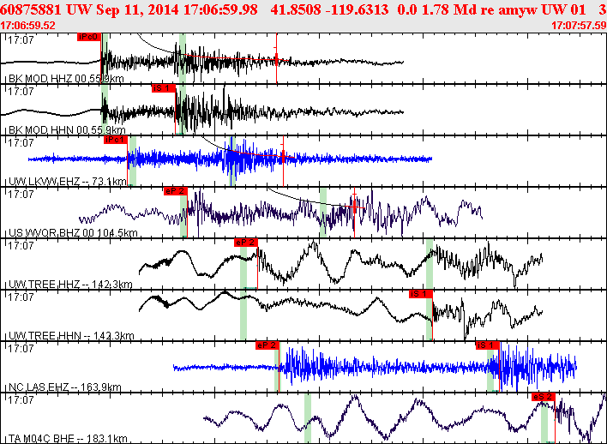
Task: Click the red coda end marker on BK MOD HHZ
Action: [276, 58]
